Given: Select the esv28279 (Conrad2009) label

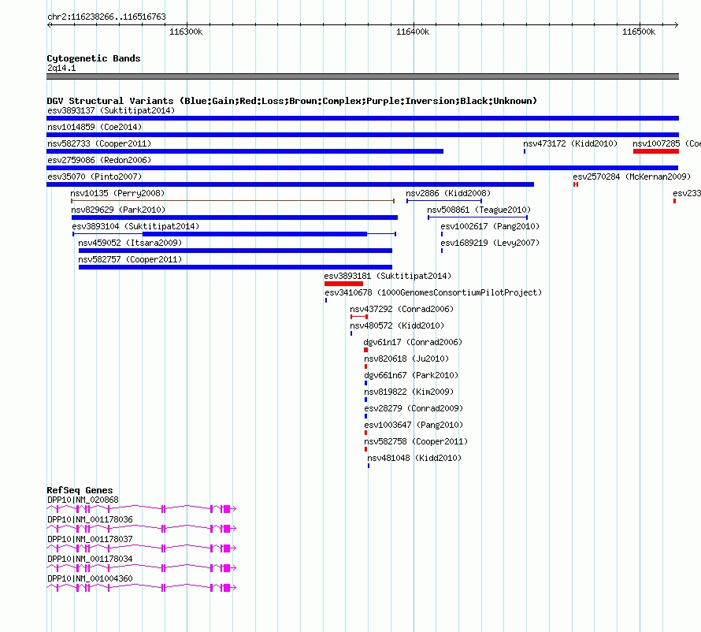Looking at the screenshot, I should (414, 408).
